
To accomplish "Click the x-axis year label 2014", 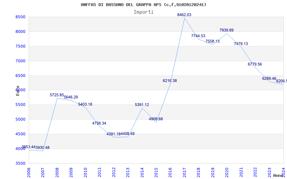I will pos(142,172).
